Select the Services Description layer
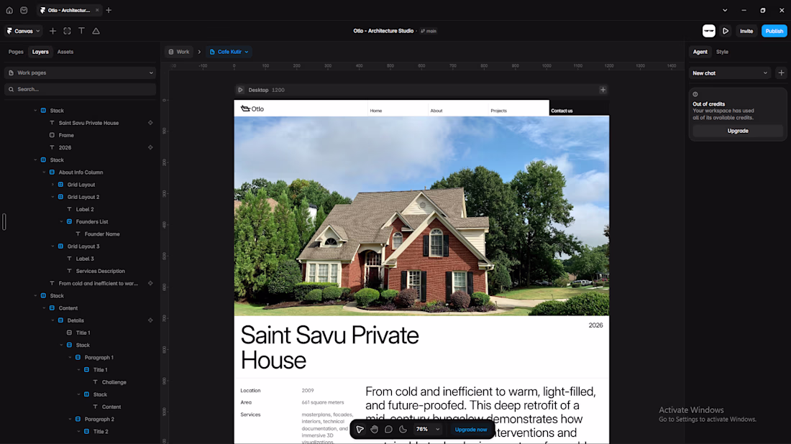The height and width of the screenshot is (444, 791). click(x=101, y=271)
